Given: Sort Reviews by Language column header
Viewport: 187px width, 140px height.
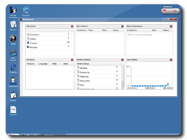Looking at the screenshot, I should [43, 64].
